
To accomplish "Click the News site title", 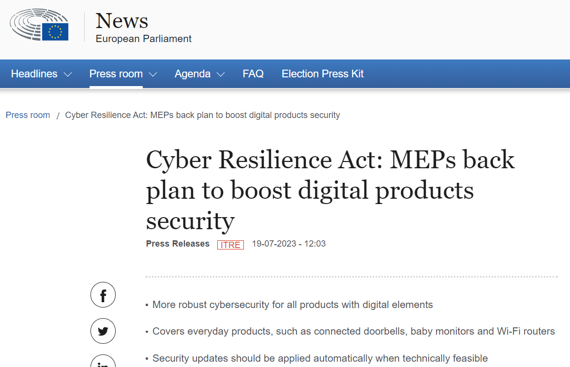I will tap(122, 21).
